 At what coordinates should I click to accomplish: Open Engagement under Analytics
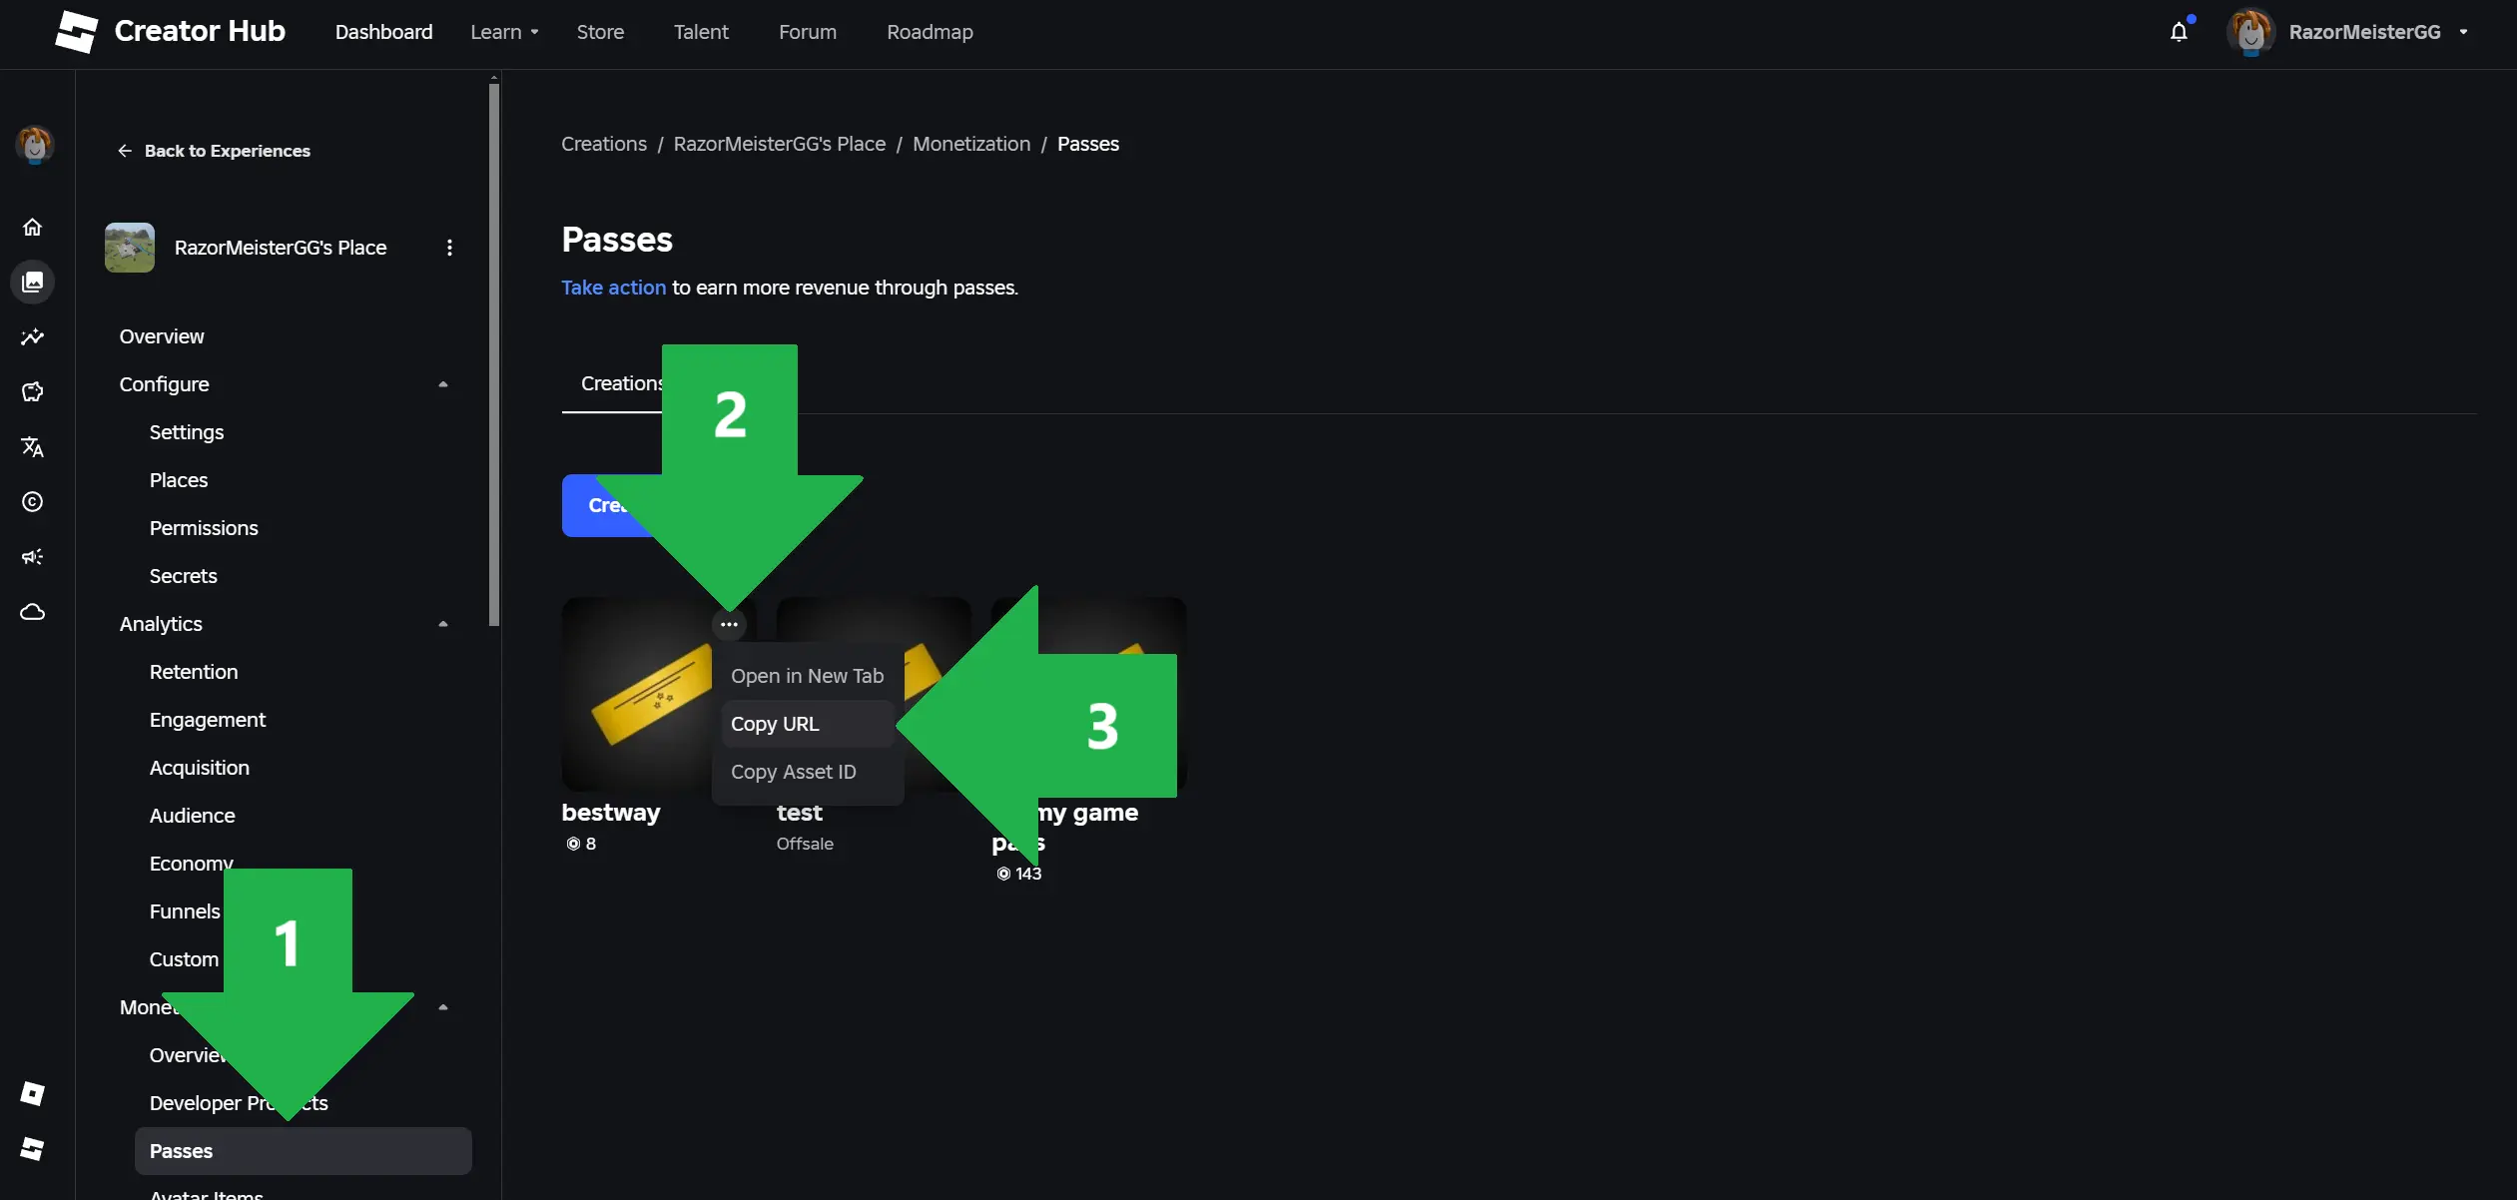[208, 720]
